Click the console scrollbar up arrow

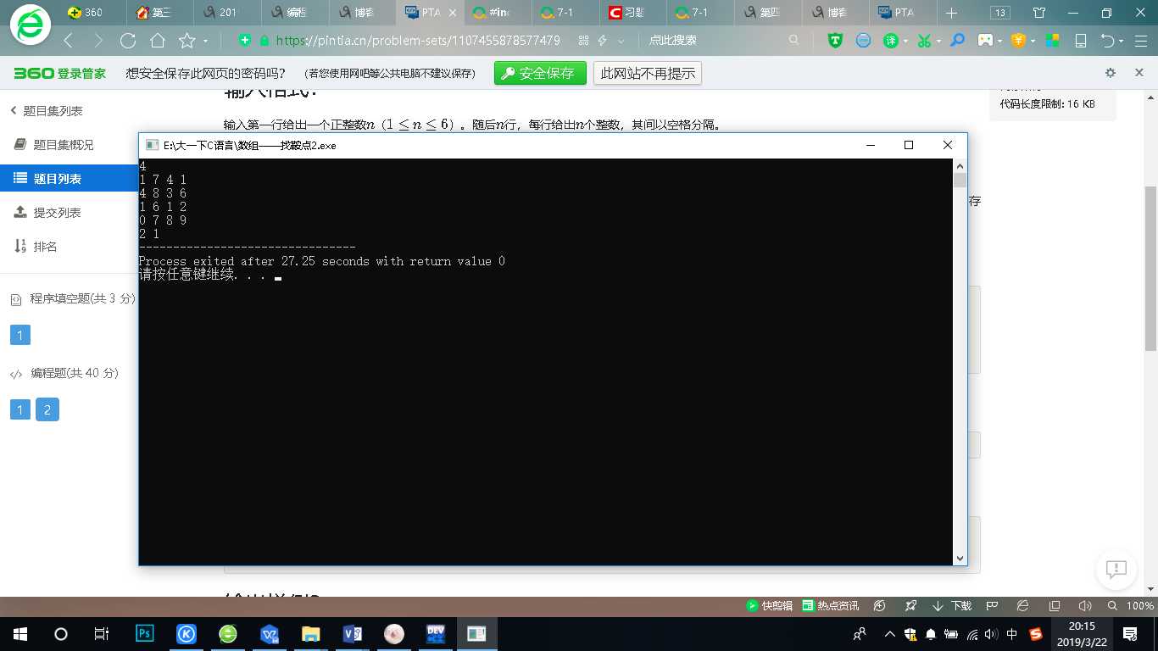click(x=960, y=164)
